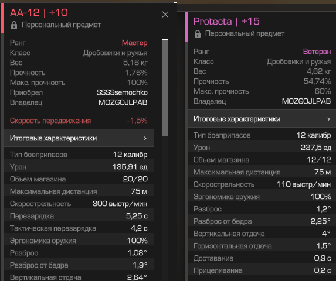Click Protecta Максимальная дистанция 75 м
The height and width of the screenshot is (281, 336).
point(262,172)
